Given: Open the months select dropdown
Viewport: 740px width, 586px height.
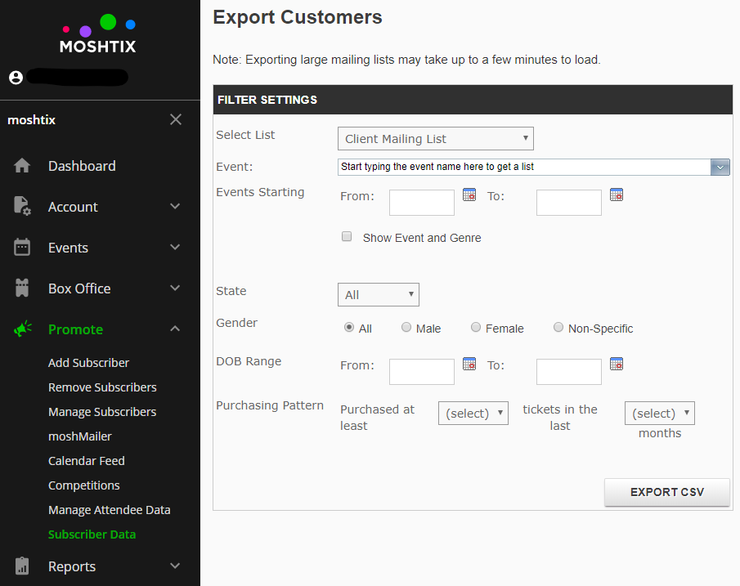Looking at the screenshot, I should click(x=660, y=414).
